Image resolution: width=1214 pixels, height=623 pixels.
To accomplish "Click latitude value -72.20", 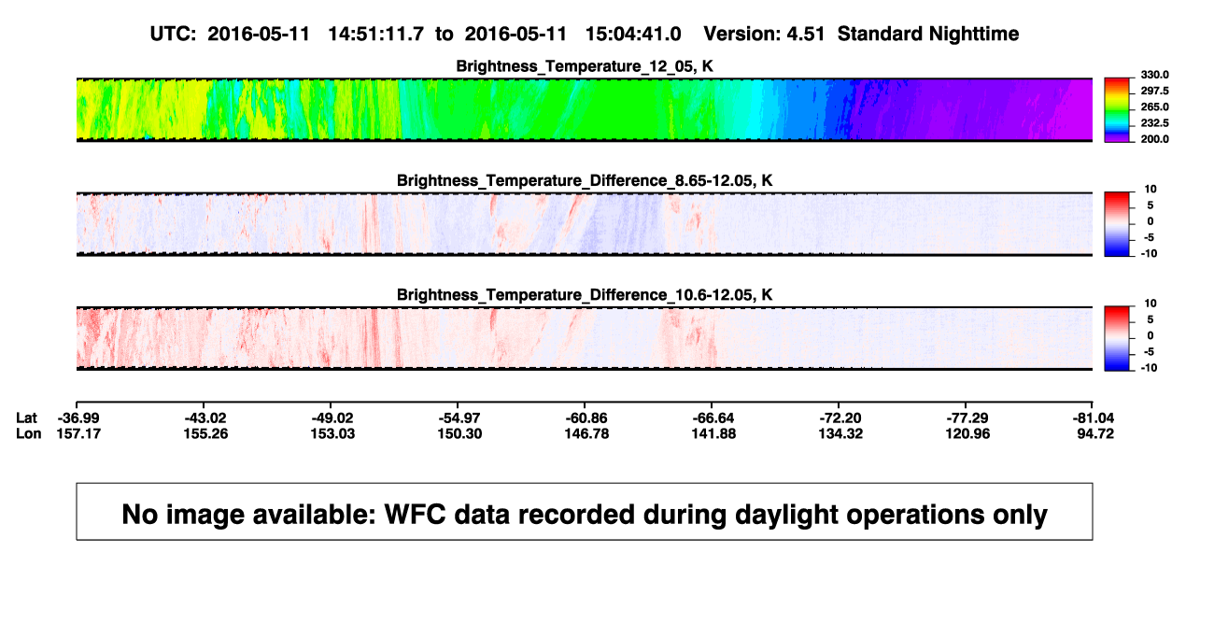I will (840, 418).
